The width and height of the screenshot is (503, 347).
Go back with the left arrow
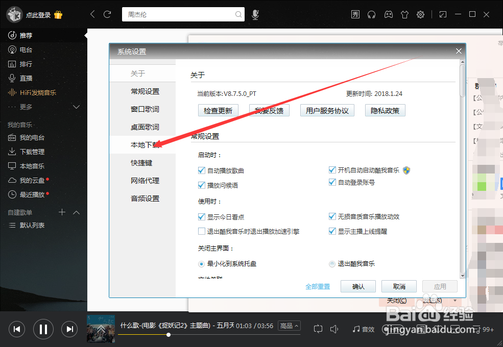[x=92, y=14]
